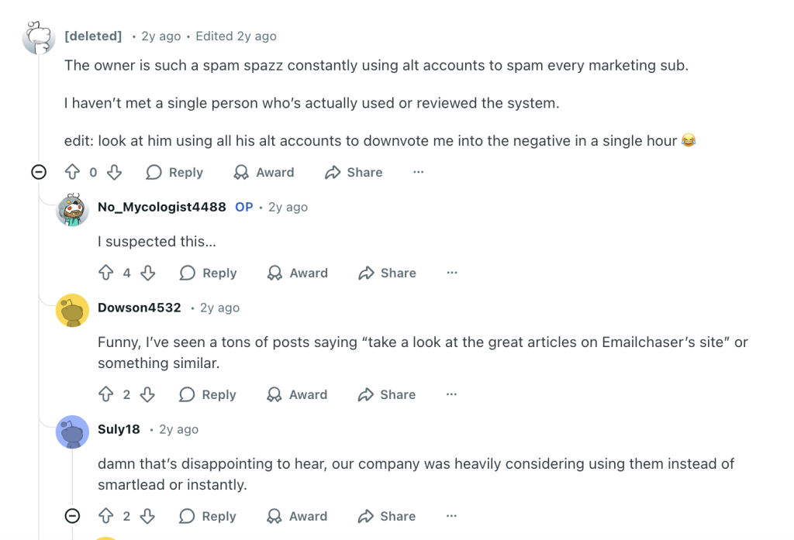Collapse Suly18's comment thread

pyautogui.click(x=71, y=516)
